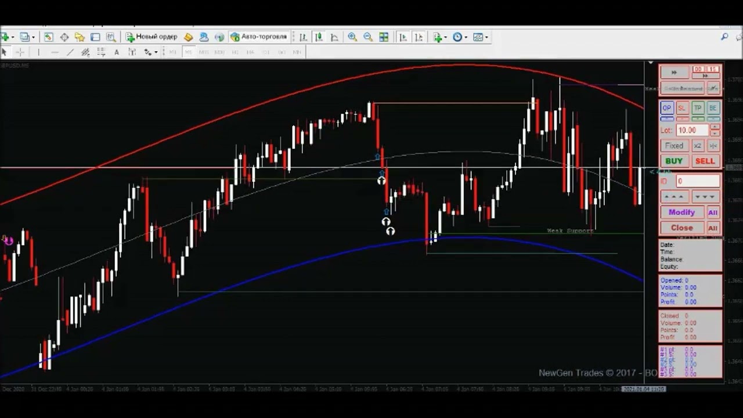Click the green BUY button
The height and width of the screenshot is (418, 743).
[674, 161]
